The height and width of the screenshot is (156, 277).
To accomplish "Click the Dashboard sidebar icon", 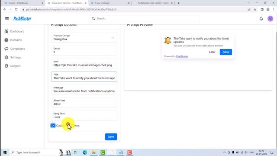I will click(x=6, y=31).
